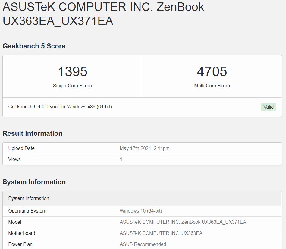Click the ZenBook UX363EA_UX371EA page title

coord(103,14)
